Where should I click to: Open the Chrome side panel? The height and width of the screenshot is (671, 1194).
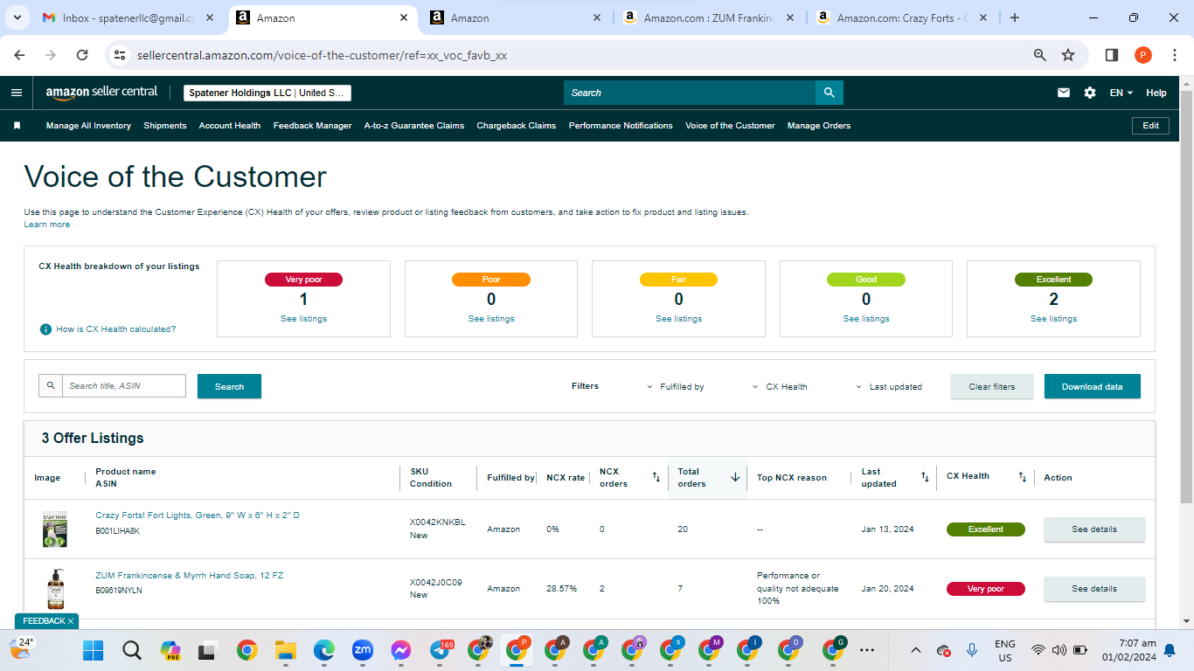1112,55
